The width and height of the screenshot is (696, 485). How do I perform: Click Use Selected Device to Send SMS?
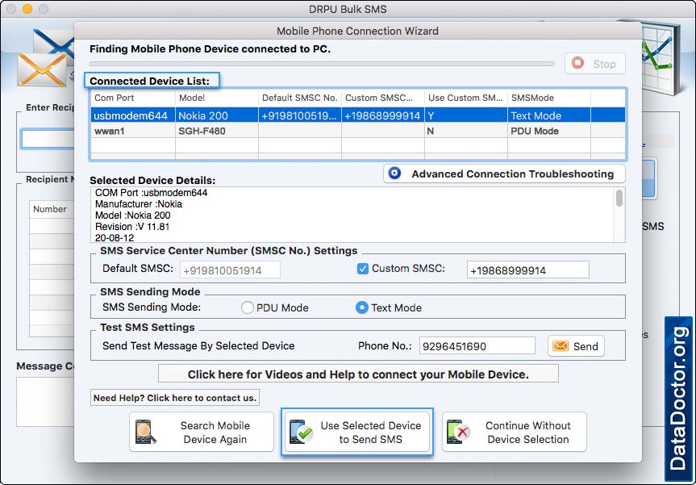(x=357, y=432)
